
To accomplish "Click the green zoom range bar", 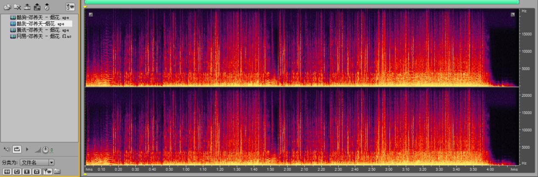I will point(301,2).
